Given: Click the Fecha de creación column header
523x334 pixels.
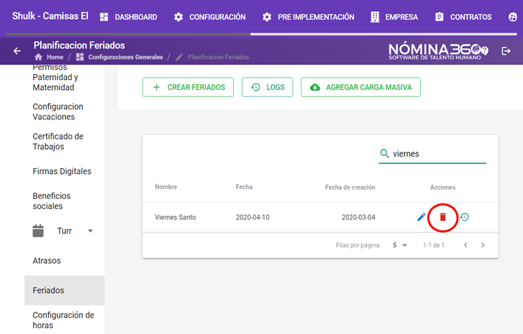Looking at the screenshot, I should pyautogui.click(x=351, y=187).
